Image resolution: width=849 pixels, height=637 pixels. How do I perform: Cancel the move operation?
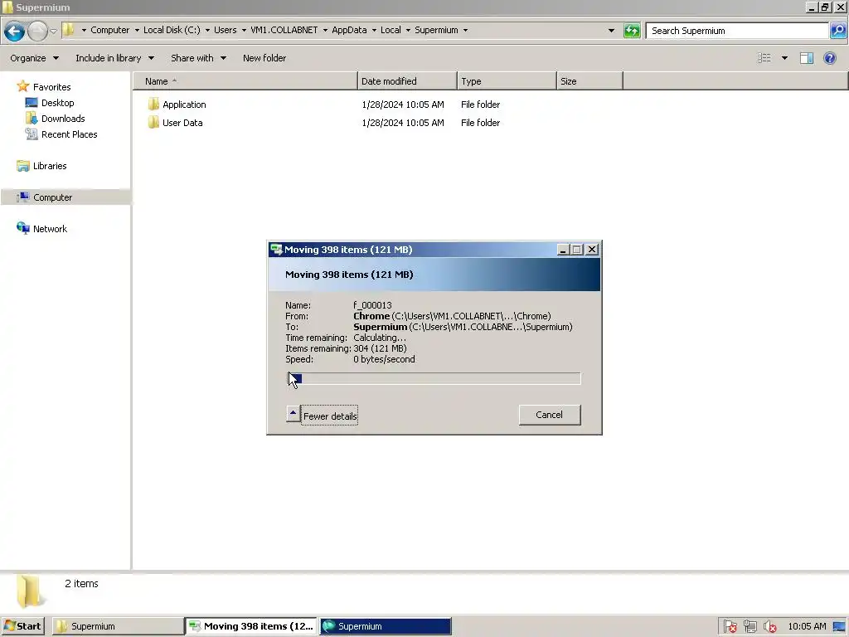550,415
